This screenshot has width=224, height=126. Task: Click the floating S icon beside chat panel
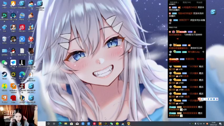(x=213, y=12)
